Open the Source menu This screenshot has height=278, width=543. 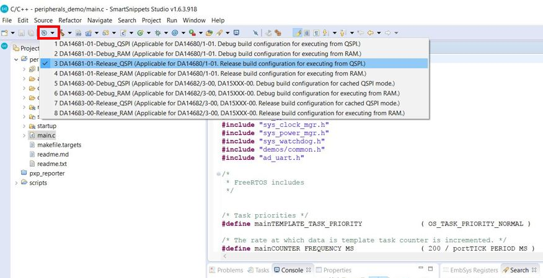coord(43,20)
